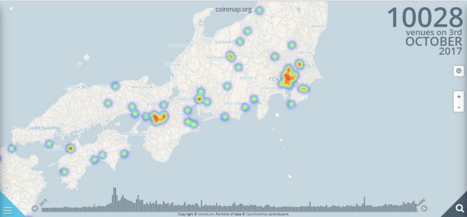
Task: Click the WAKAYAMA city label
Action: click(x=133, y=134)
